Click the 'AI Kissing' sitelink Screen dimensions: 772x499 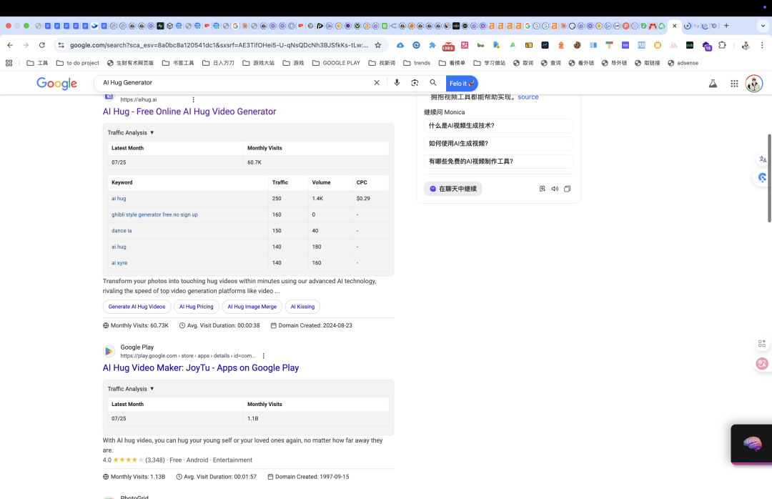302,307
